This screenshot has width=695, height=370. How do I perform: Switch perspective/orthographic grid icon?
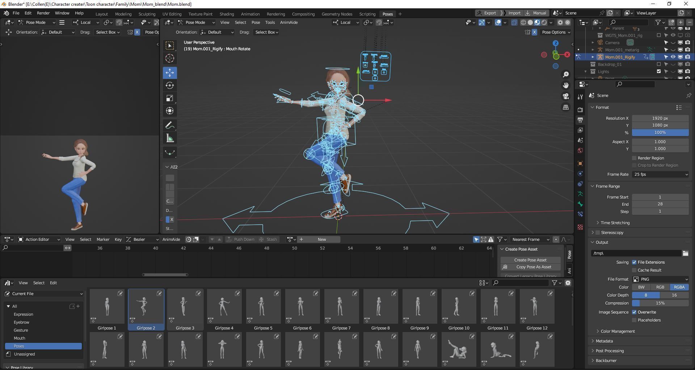566,107
